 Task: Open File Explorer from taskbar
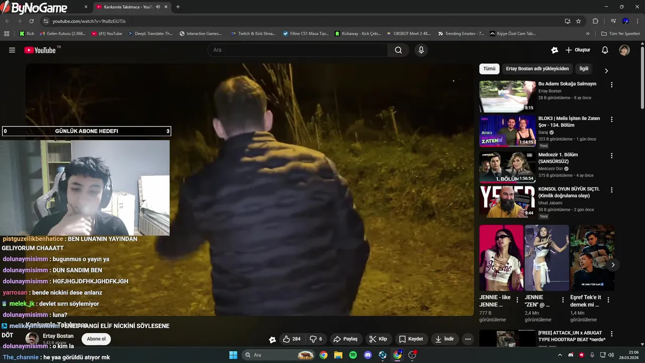click(x=338, y=355)
